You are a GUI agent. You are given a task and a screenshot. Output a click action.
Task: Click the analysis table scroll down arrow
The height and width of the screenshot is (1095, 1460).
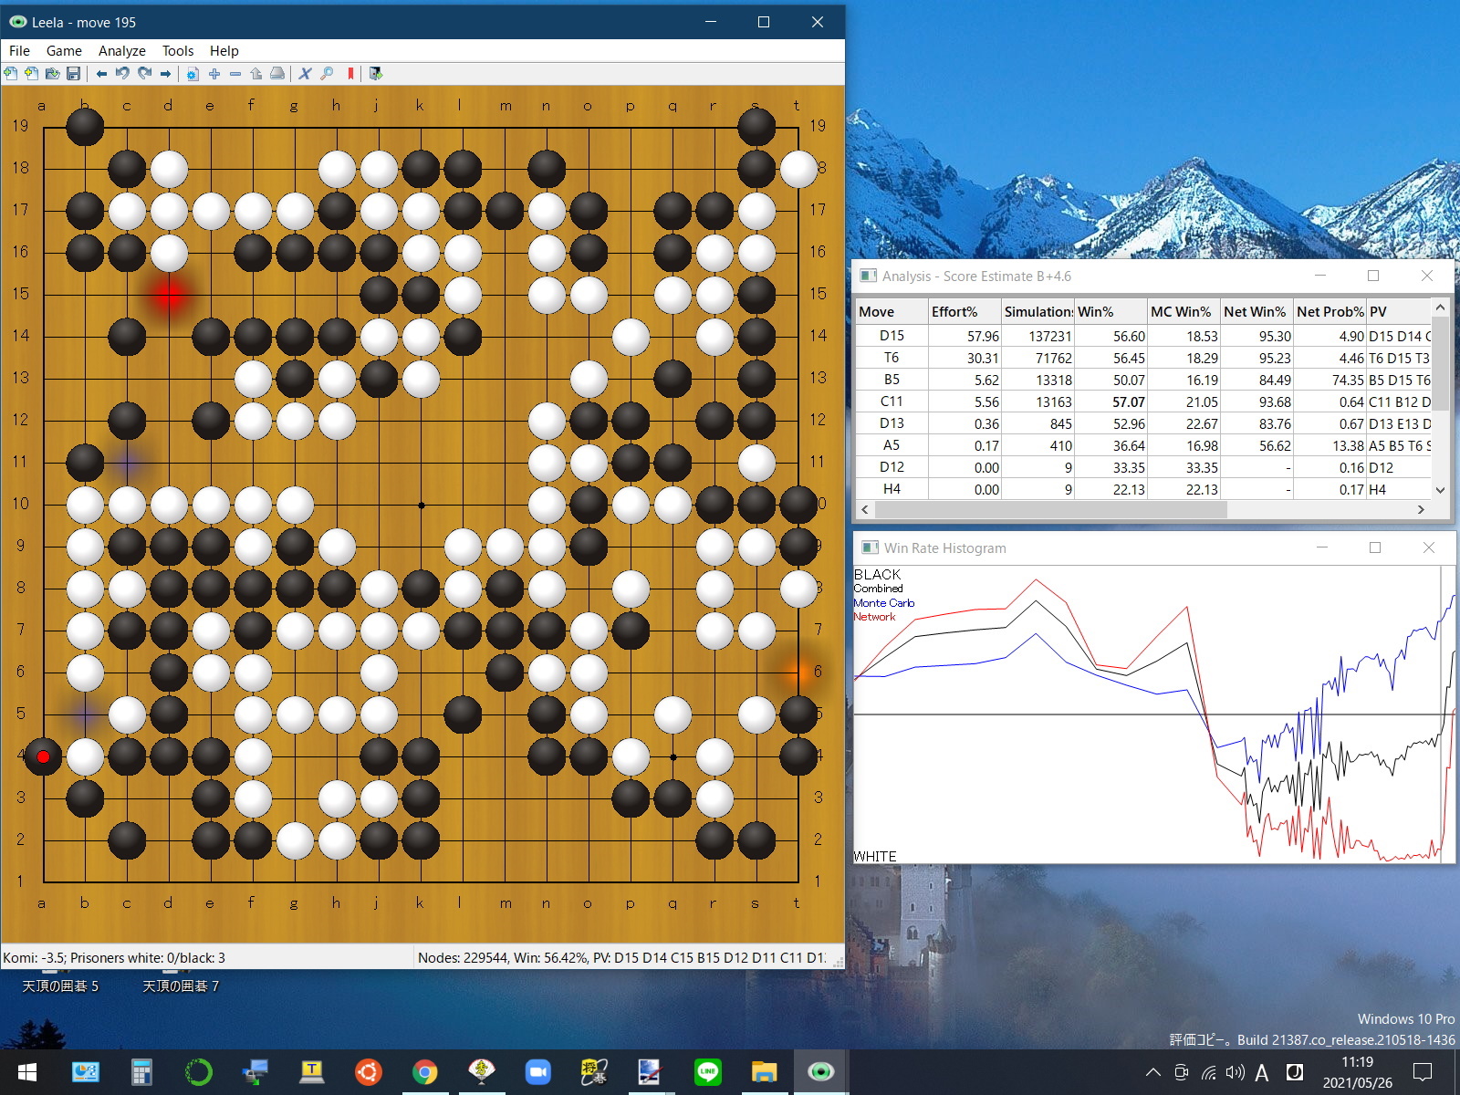click(x=1440, y=490)
